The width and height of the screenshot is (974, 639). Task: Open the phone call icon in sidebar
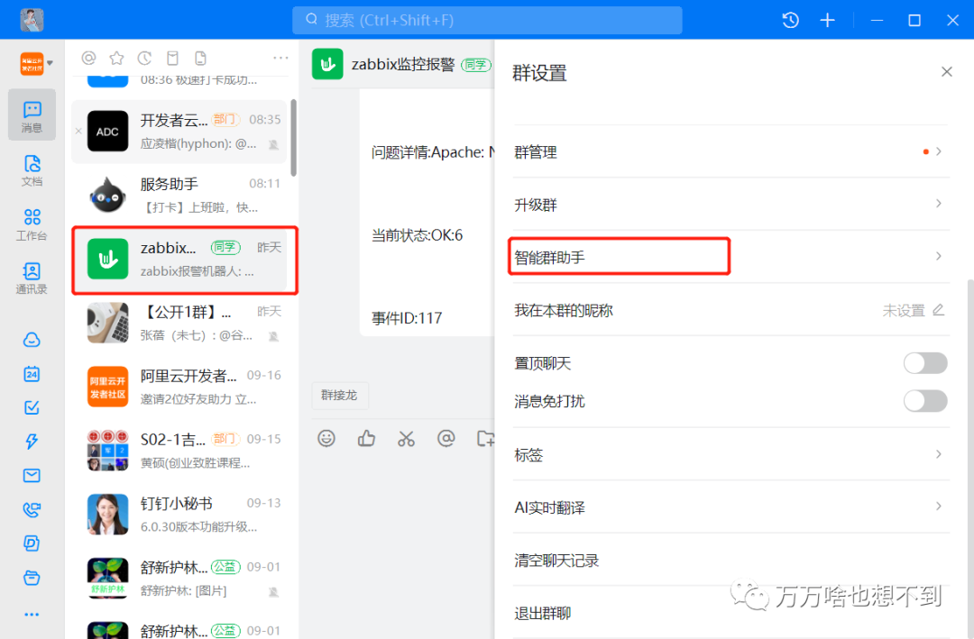(x=32, y=509)
